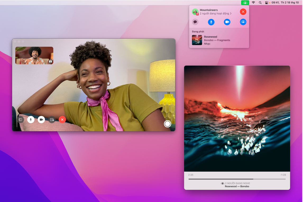The height and width of the screenshot is (202, 303).
Task: Turn off the camera in the FaceTime window
Action: coord(41,119)
